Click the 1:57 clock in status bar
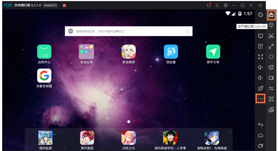 click(x=248, y=14)
